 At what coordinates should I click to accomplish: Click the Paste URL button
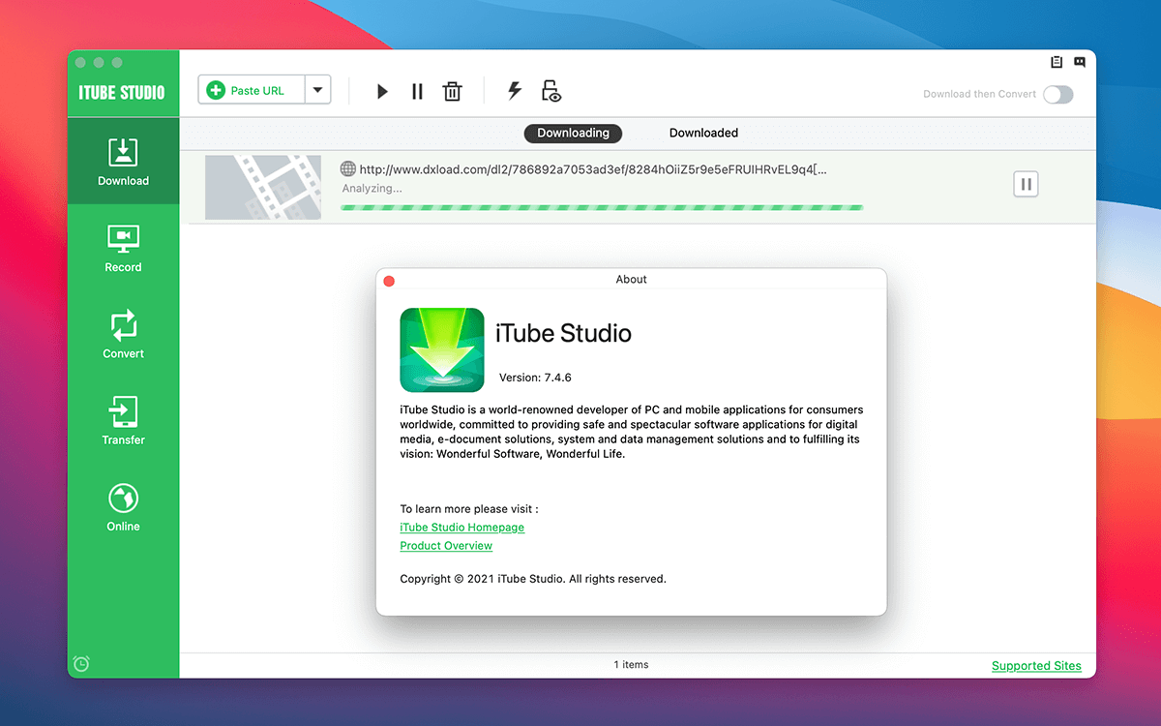(x=252, y=90)
